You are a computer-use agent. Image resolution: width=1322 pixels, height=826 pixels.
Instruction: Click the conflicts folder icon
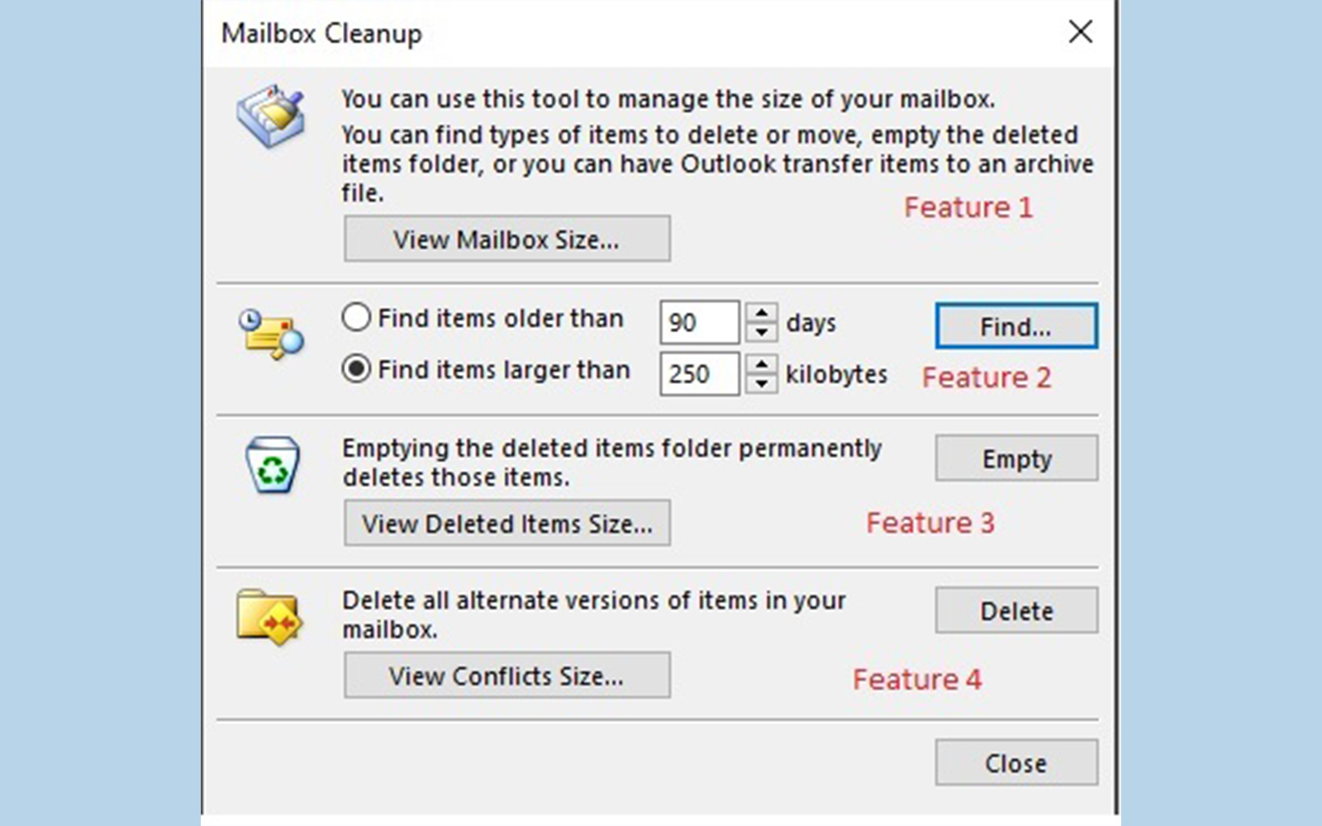269,616
